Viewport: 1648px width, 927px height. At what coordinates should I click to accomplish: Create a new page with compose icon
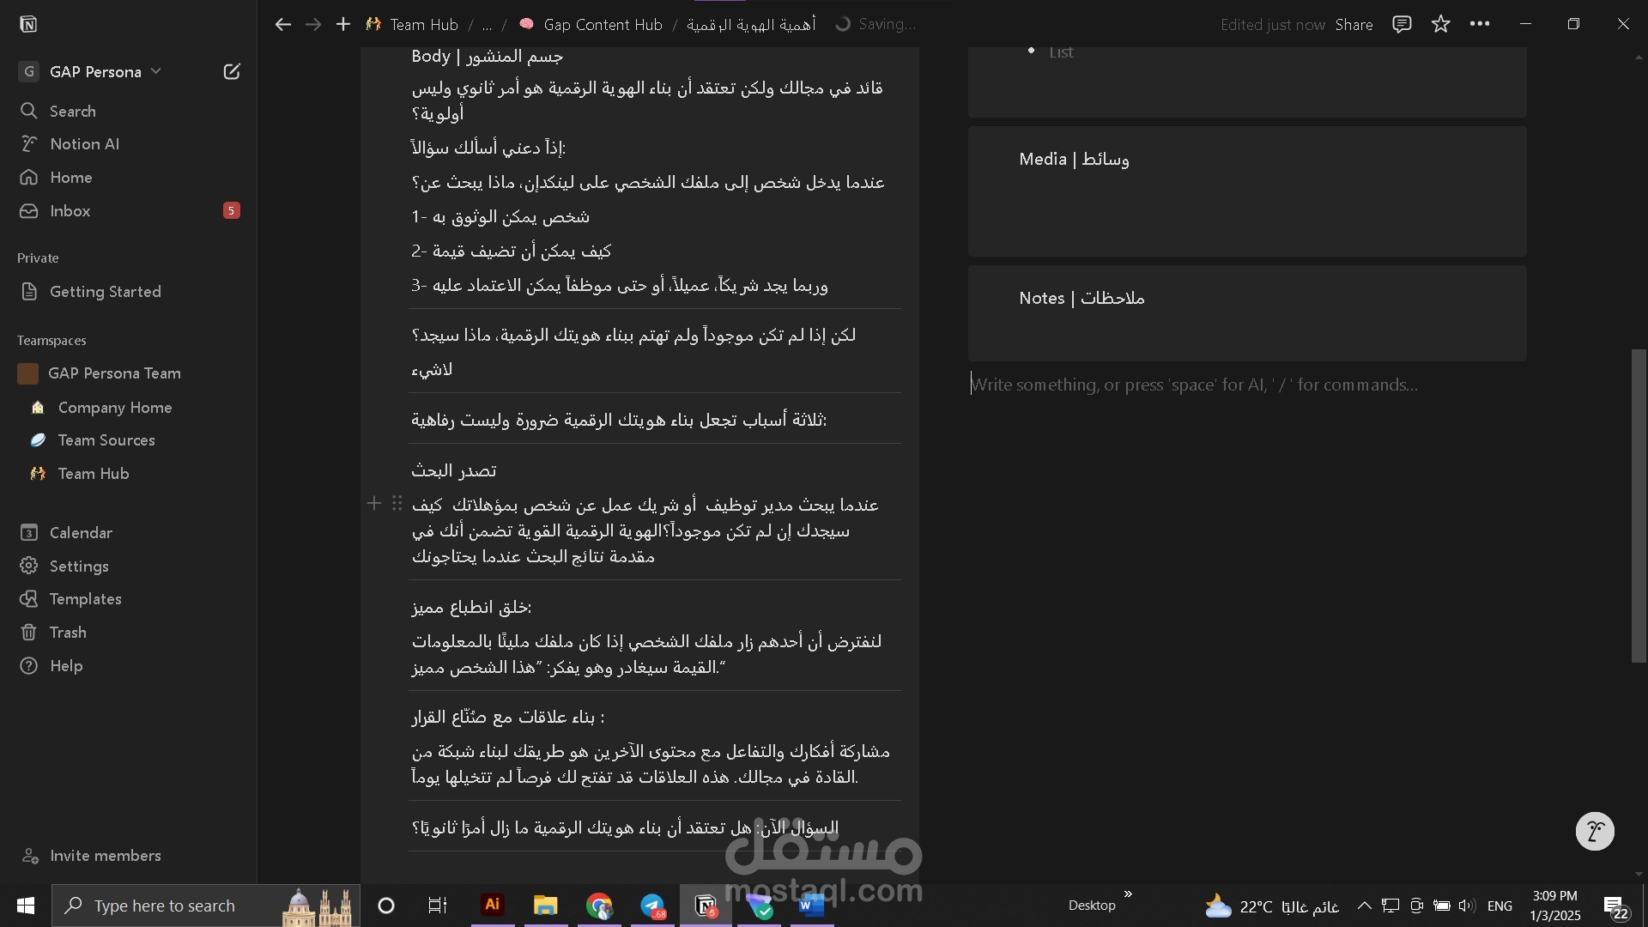232,71
